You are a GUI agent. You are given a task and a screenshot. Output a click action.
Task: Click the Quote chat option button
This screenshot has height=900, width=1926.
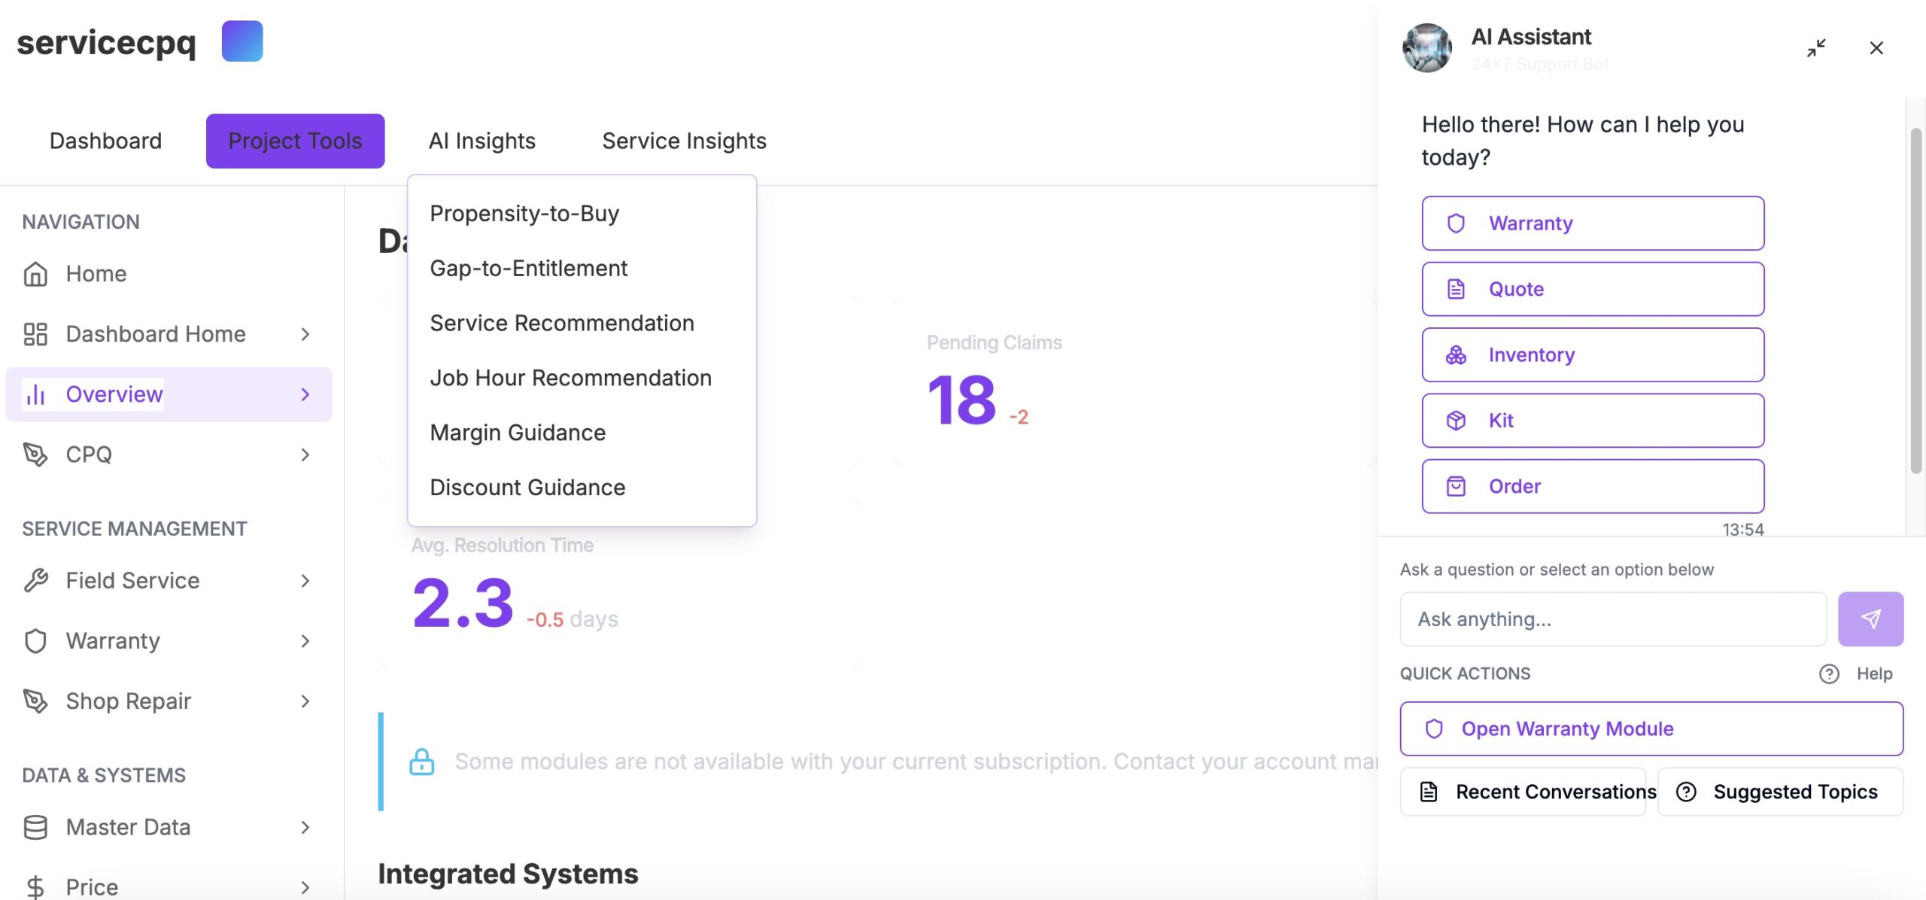(1593, 289)
